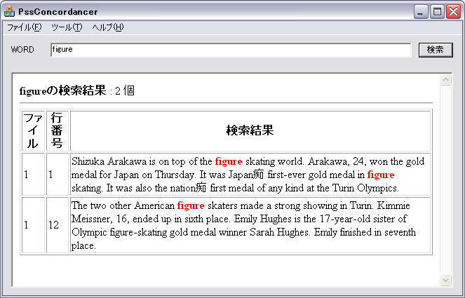Click the PssConcordancer title bar text
465x298 pixels.
(59, 12)
